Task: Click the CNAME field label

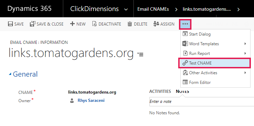Action: (x=26, y=93)
